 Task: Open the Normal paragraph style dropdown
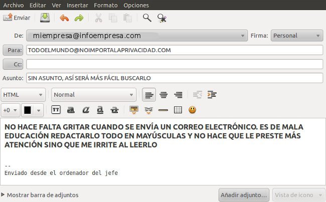94,95
